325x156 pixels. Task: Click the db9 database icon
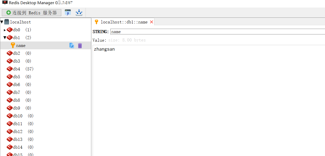point(10,108)
